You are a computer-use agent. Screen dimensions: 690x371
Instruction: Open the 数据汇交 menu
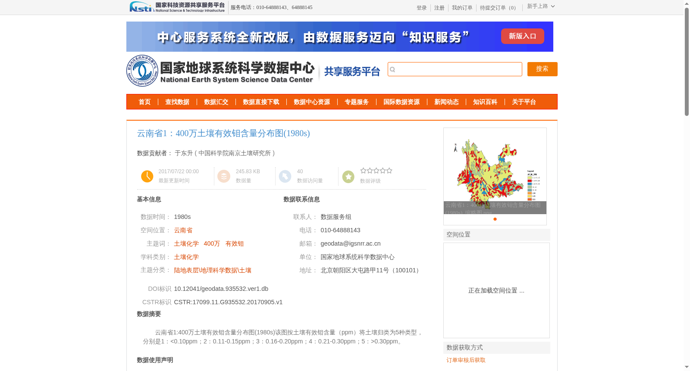(216, 102)
